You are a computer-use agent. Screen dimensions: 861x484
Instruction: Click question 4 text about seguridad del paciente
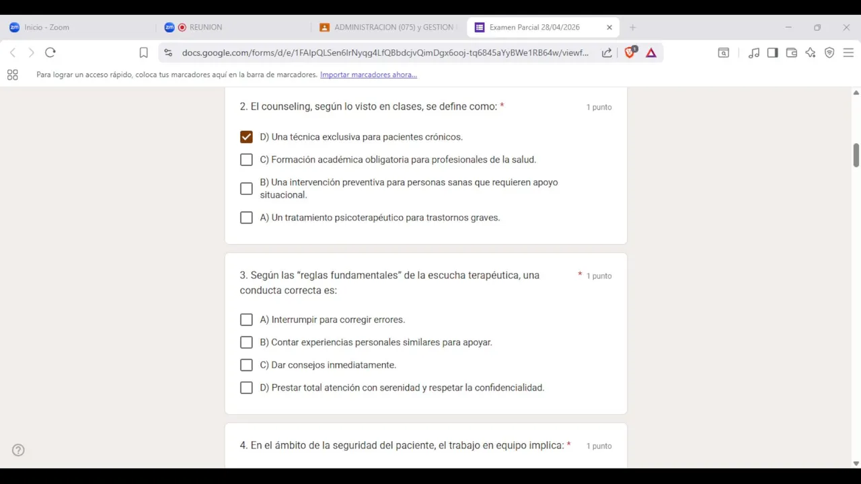click(402, 446)
